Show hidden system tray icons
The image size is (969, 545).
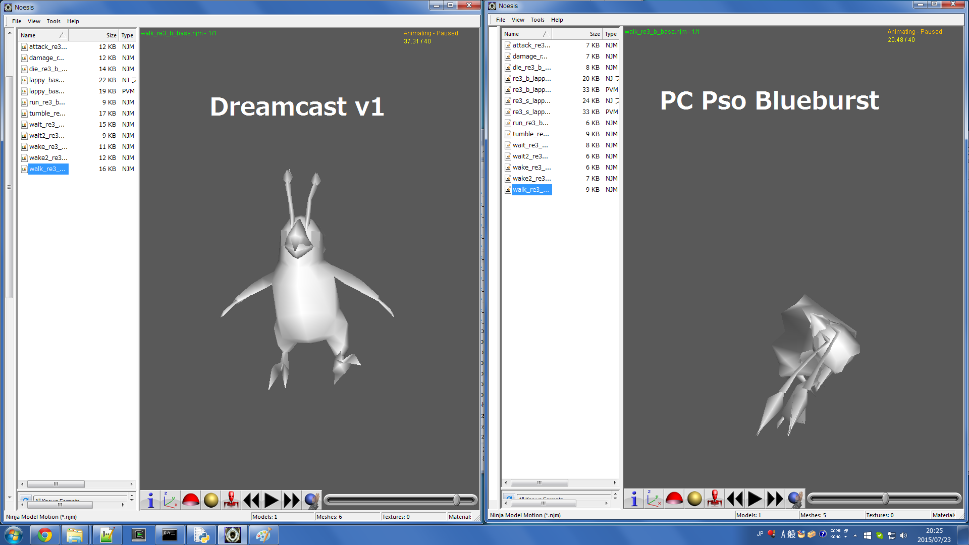point(855,535)
